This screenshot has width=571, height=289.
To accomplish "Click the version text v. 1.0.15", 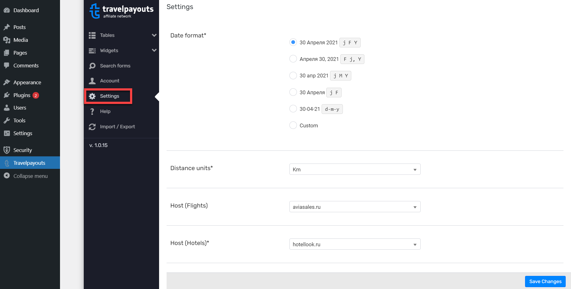I will (x=98, y=145).
